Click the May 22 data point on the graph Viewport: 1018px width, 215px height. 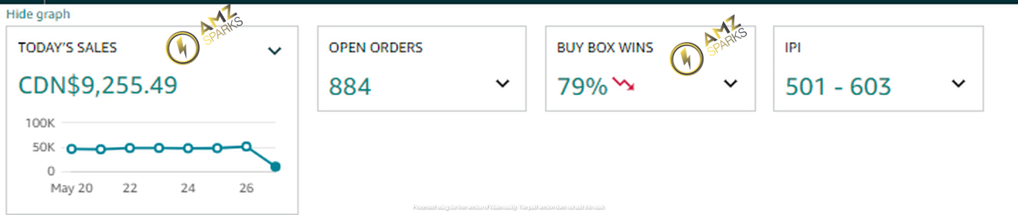pos(130,148)
